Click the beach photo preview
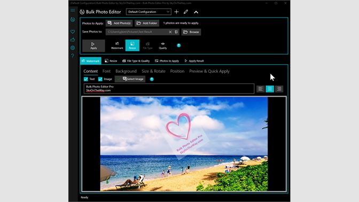This screenshot has width=359, height=202. 184,144
